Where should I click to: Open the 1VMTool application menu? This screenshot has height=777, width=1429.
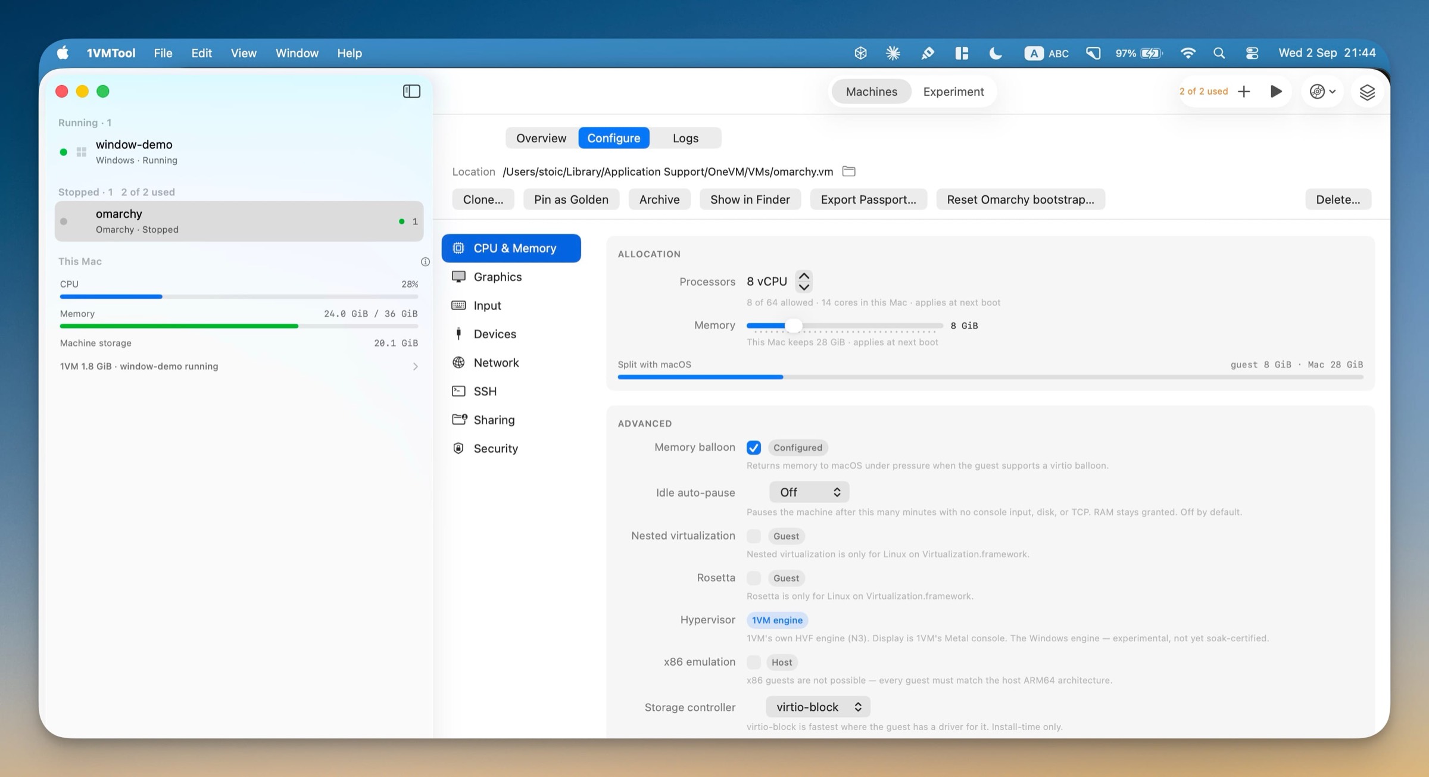(x=111, y=53)
